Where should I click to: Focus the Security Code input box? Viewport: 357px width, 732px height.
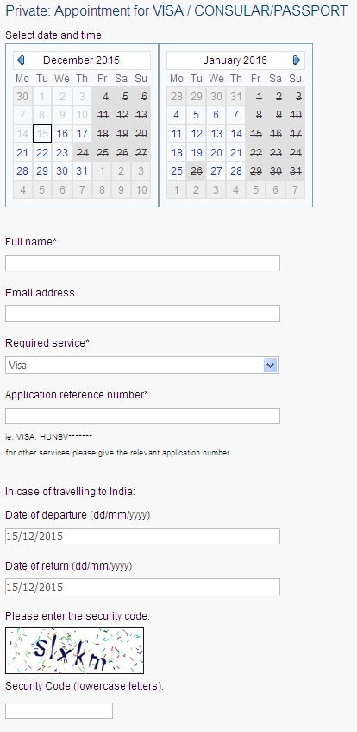(x=60, y=710)
